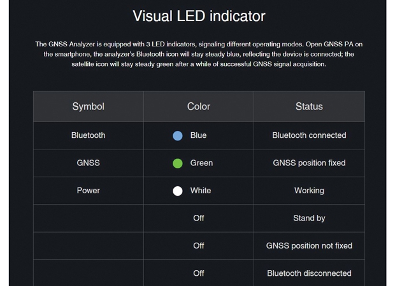Click the GNSS Analyzer description paragraph
Viewport: 395px width, 286px height.
coord(198,54)
